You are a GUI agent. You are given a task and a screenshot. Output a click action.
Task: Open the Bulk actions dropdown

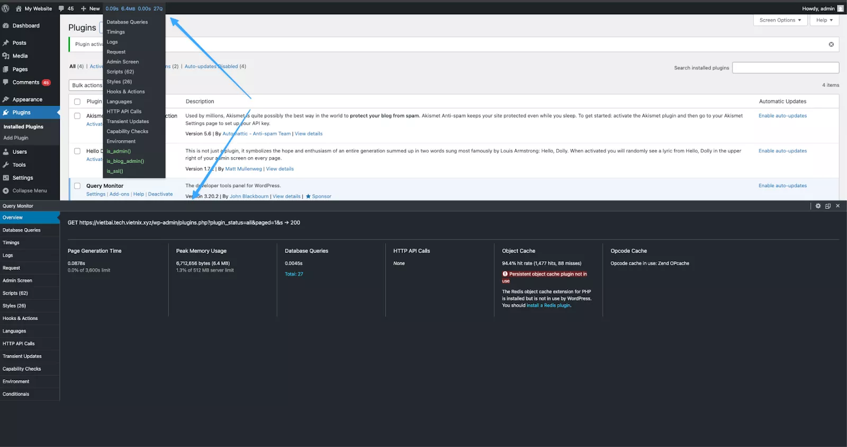86,85
